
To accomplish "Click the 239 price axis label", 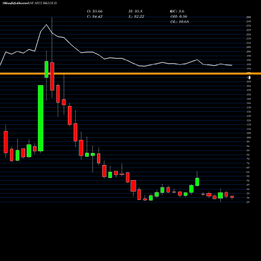I will [x=248, y=21].
